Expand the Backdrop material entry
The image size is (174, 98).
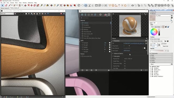pos(81,29)
